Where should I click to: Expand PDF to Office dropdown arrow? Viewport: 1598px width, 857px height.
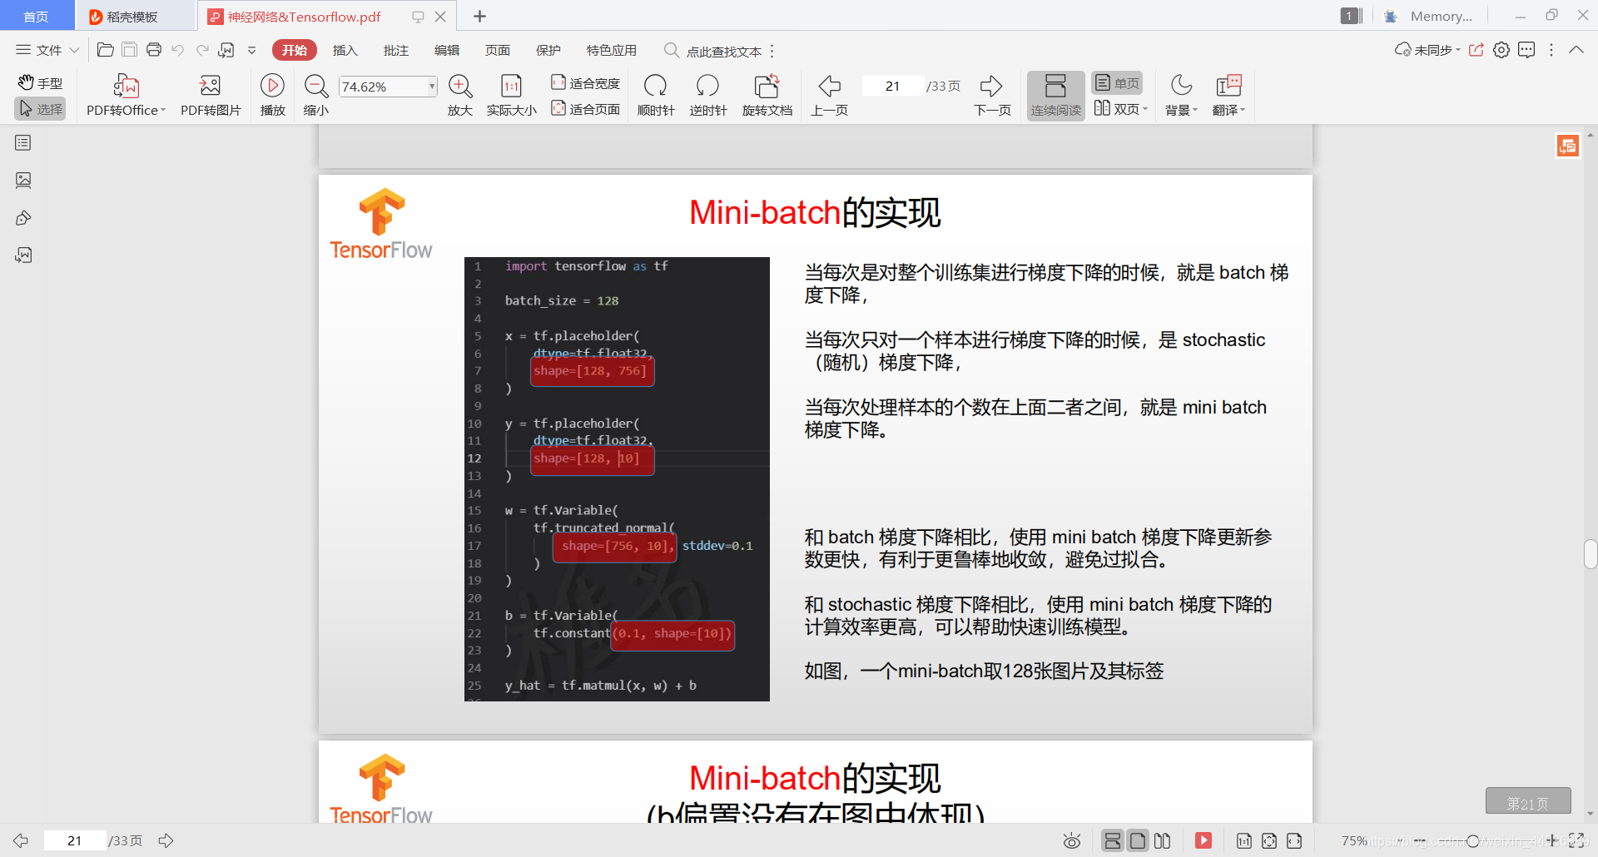tap(163, 110)
